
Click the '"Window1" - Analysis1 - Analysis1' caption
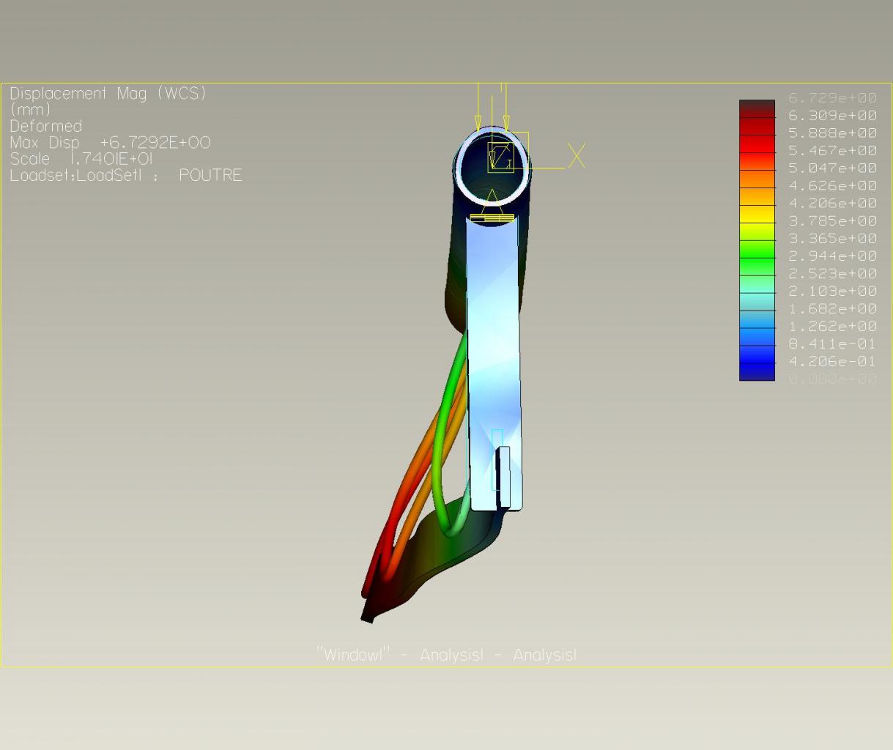click(446, 655)
